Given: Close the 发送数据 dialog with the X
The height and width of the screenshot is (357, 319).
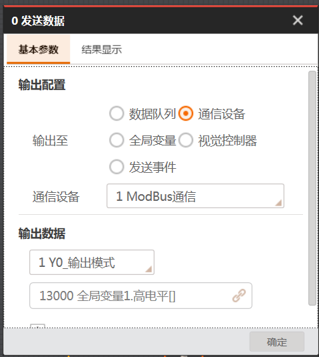Looking at the screenshot, I should [x=298, y=20].
